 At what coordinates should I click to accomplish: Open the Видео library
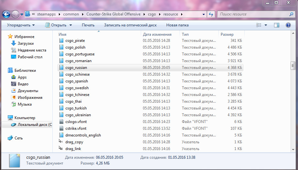coord(23,84)
